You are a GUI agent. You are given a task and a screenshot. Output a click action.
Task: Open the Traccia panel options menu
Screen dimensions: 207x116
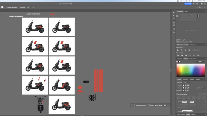pos(206,80)
